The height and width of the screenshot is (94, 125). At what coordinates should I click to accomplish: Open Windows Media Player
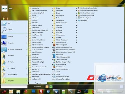[x=86, y=16]
